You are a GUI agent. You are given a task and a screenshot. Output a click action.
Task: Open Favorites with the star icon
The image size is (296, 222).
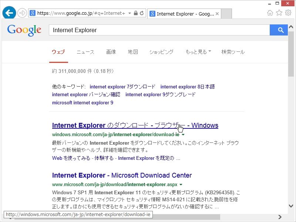[x=279, y=13]
